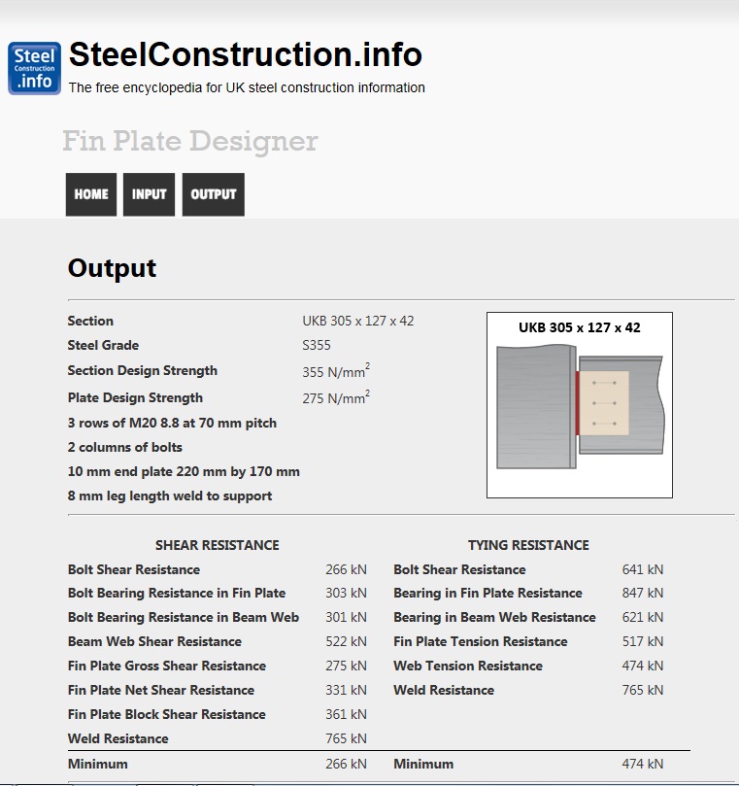739x786 pixels.
Task: Click the beige fin plate in diagram
Action: pos(605,402)
